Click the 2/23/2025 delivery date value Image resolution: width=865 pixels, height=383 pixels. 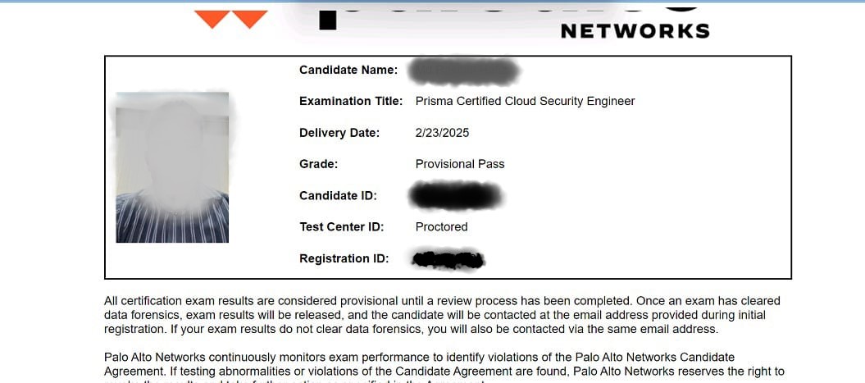pyautogui.click(x=442, y=133)
